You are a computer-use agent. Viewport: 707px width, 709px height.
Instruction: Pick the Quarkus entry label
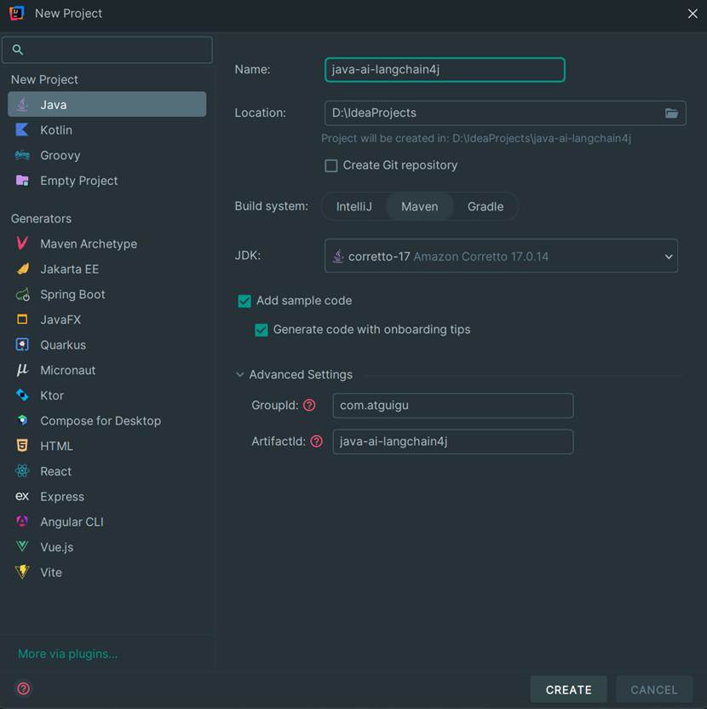click(63, 345)
